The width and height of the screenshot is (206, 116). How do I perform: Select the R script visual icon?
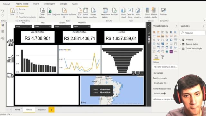[171, 48]
